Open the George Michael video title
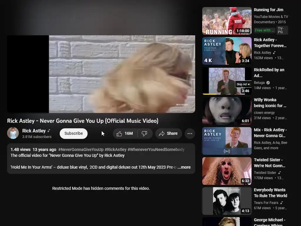Screen dimensions: 301x226 pos(270,222)
